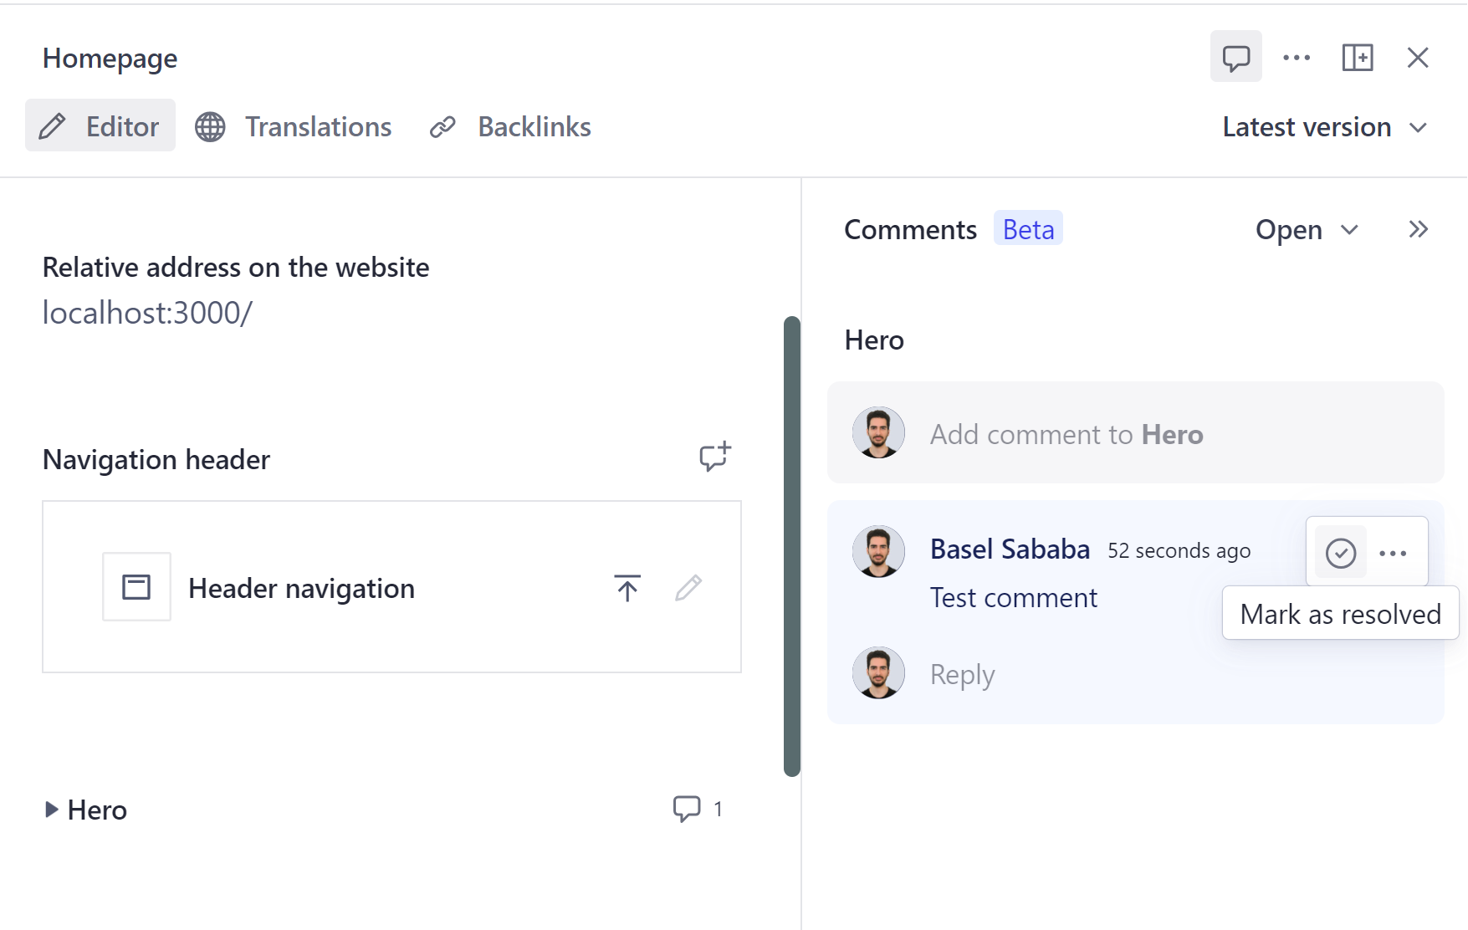This screenshot has width=1468, height=930.
Task: Expand the Hero section
Action: click(52, 810)
